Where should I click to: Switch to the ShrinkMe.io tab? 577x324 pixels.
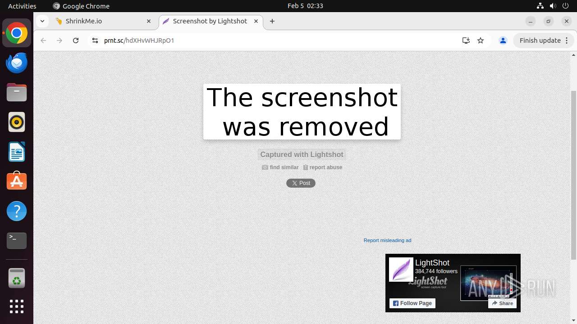pyautogui.click(x=103, y=21)
